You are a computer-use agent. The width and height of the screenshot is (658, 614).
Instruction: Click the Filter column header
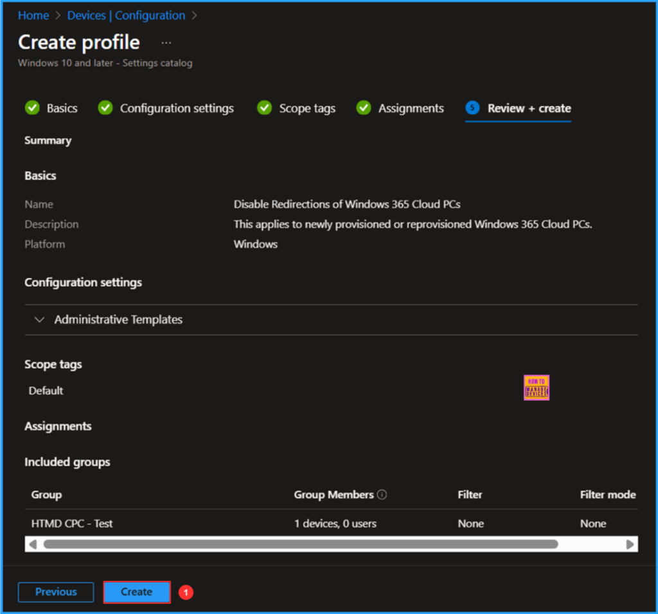(x=470, y=495)
